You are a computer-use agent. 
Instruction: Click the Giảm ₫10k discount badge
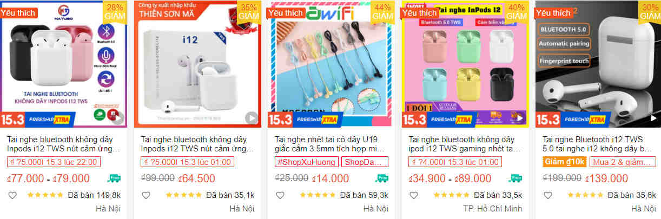click(x=564, y=162)
